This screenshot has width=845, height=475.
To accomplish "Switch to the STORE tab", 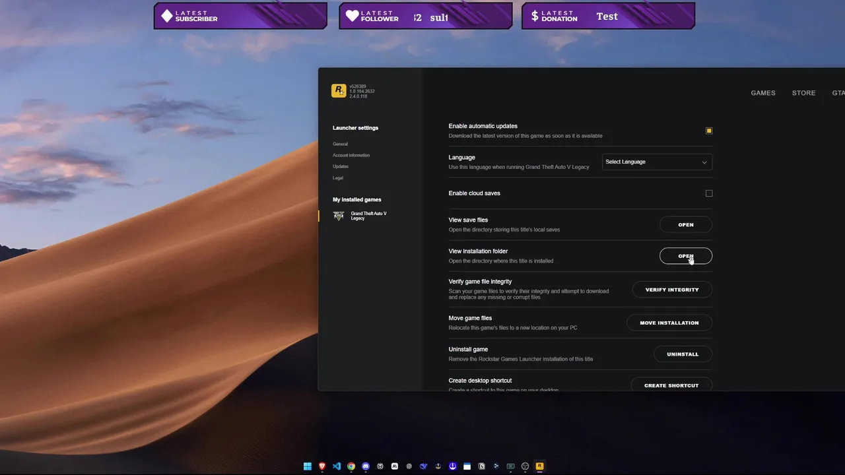I will pyautogui.click(x=803, y=93).
